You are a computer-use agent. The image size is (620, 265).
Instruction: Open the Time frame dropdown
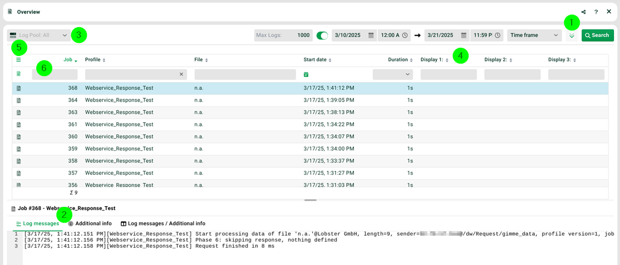[x=534, y=35]
